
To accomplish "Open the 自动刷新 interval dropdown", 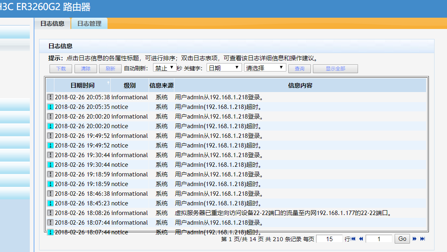I will 164,68.
